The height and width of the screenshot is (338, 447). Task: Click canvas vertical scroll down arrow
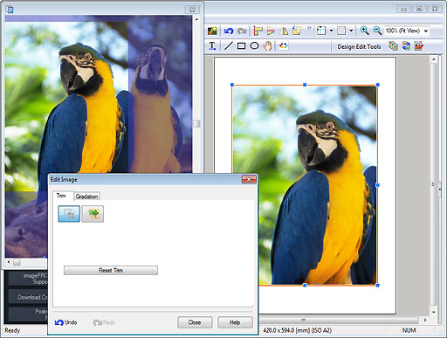pyautogui.click(x=434, y=312)
